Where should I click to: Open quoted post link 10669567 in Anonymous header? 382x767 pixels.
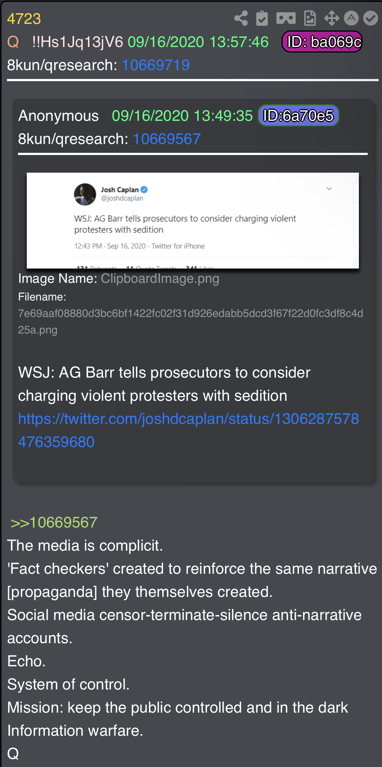coord(167,139)
